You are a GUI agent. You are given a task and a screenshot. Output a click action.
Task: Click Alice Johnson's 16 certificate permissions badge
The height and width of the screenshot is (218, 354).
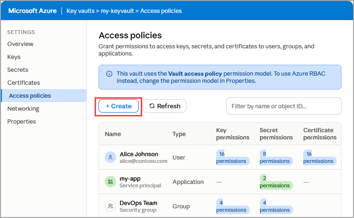point(320,158)
